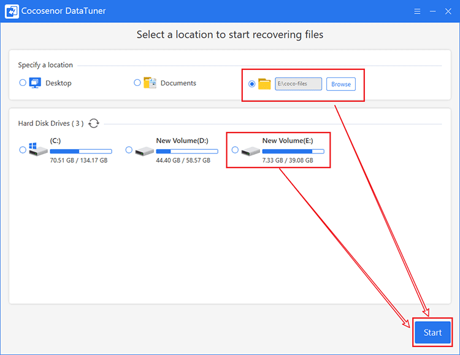Image resolution: width=460 pixels, height=355 pixels.
Task: Click the Browse button
Action: tap(341, 84)
